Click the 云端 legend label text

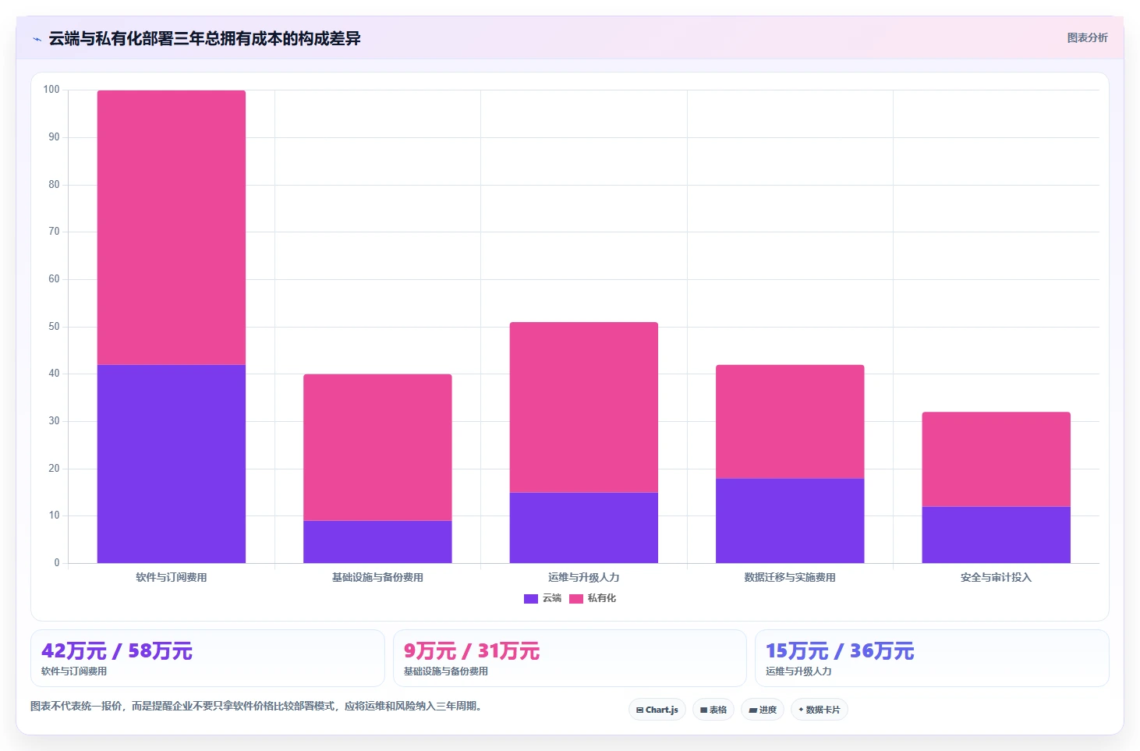pos(552,598)
